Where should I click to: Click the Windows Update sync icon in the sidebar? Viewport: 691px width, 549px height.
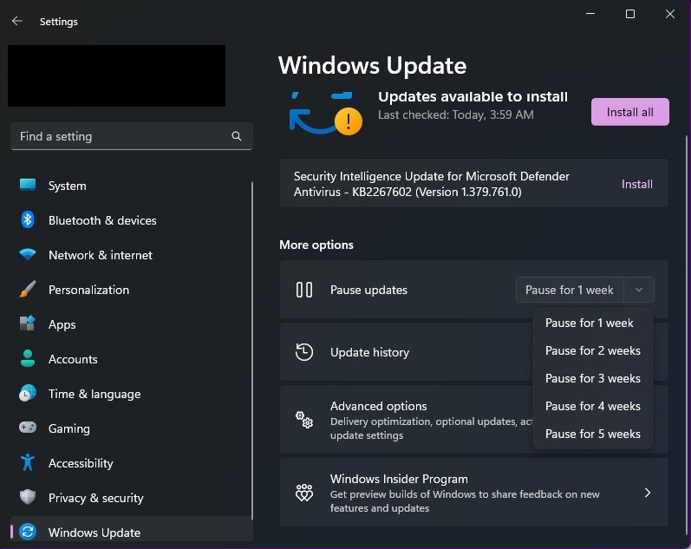pos(28,532)
